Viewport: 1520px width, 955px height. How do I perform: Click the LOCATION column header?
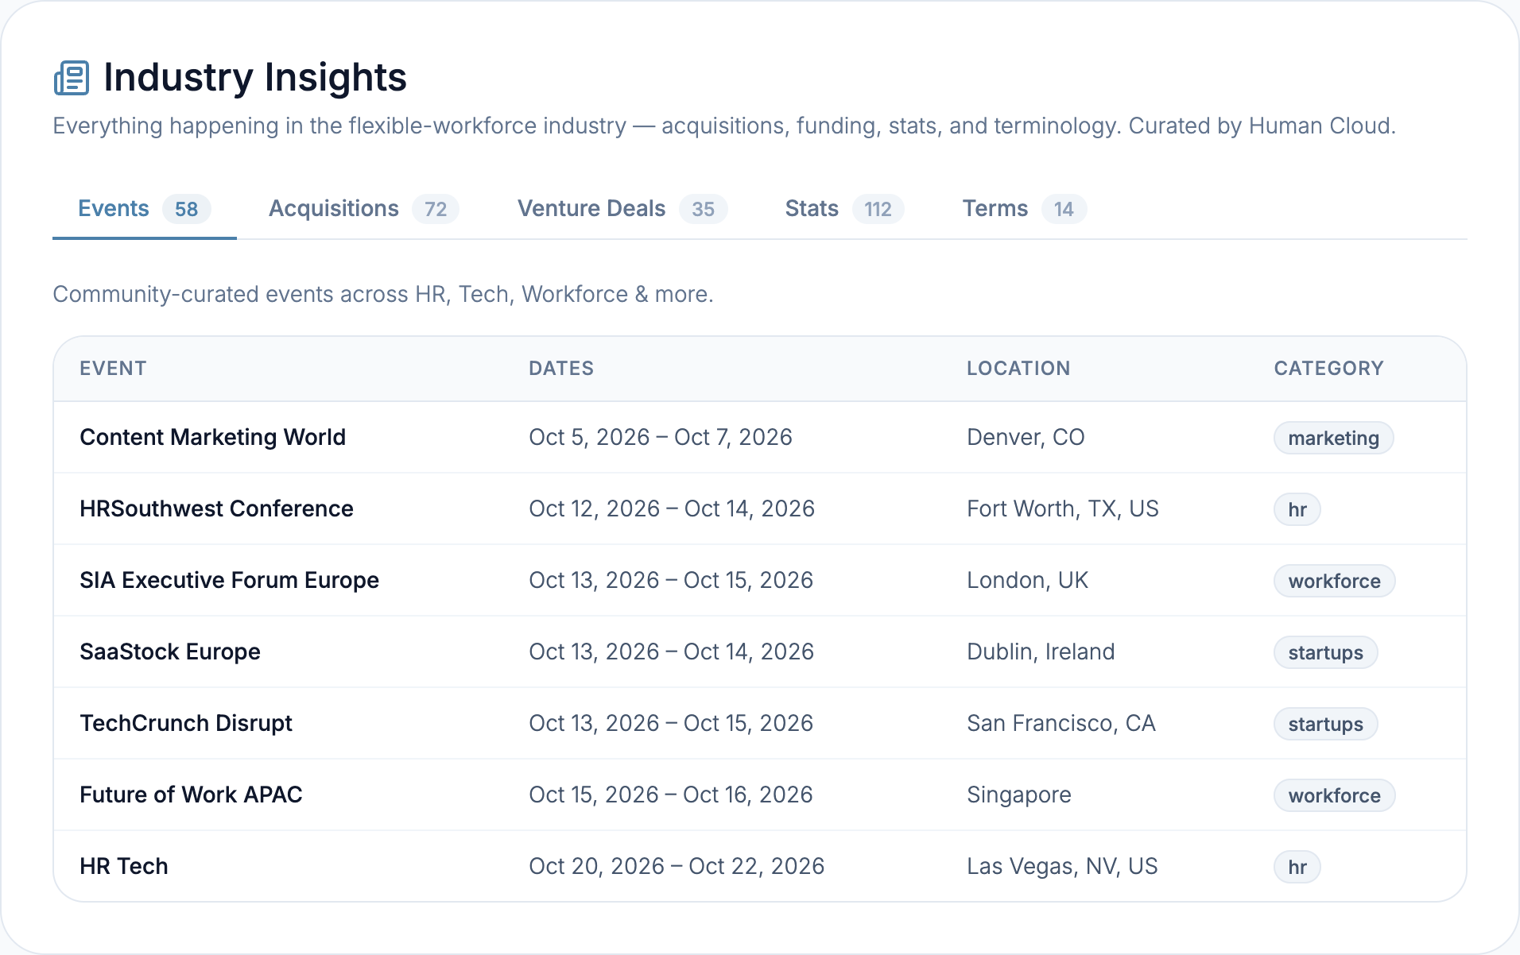[1018, 369]
